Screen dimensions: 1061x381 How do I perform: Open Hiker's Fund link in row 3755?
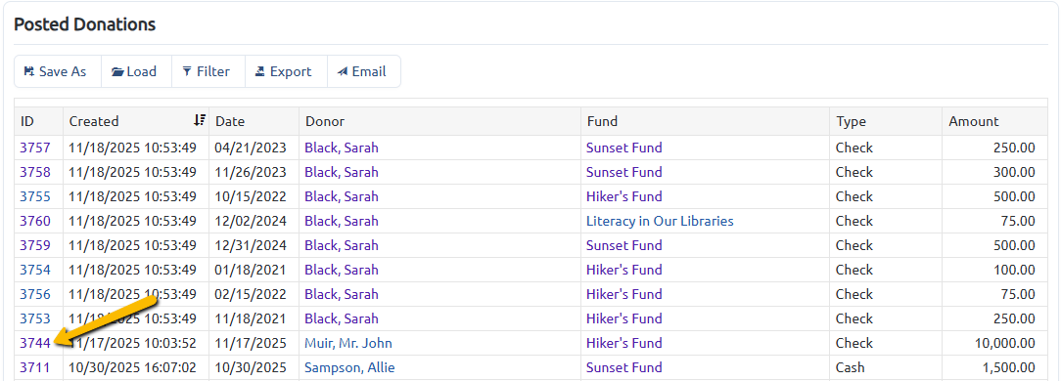coord(623,196)
